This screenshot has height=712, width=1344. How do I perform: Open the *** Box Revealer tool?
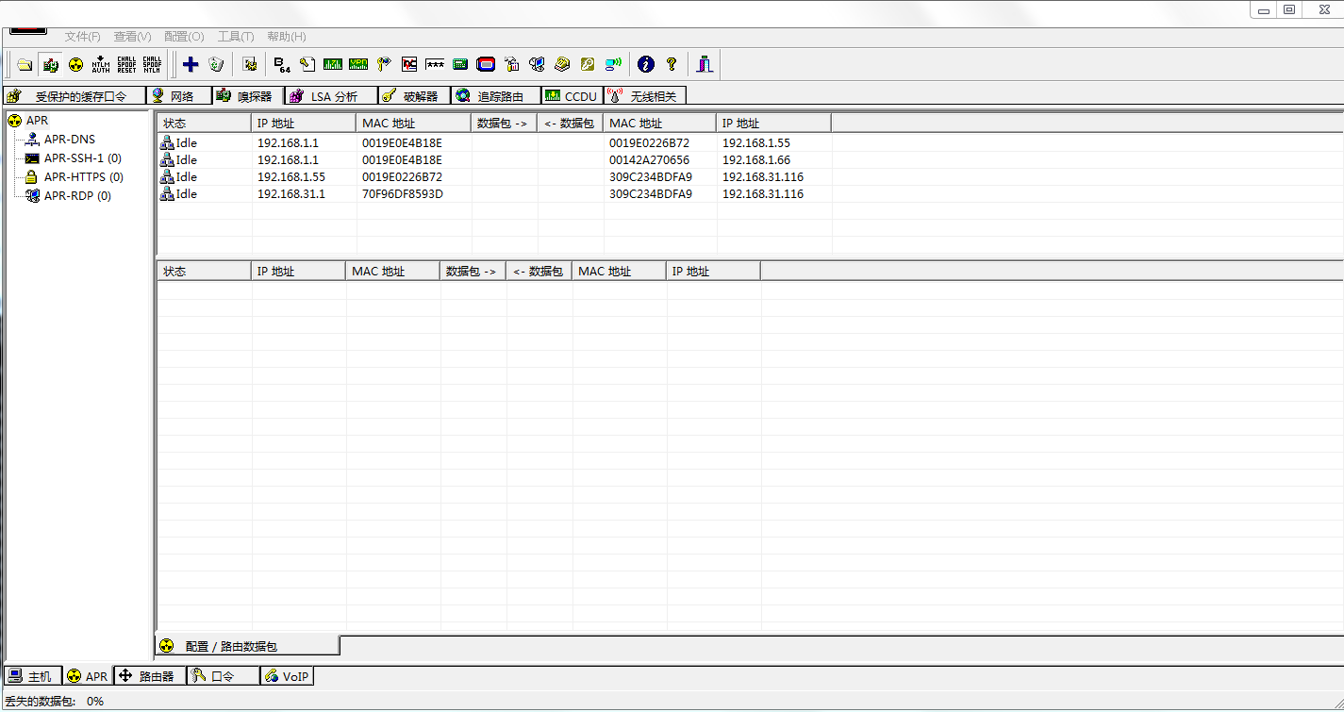[435, 64]
